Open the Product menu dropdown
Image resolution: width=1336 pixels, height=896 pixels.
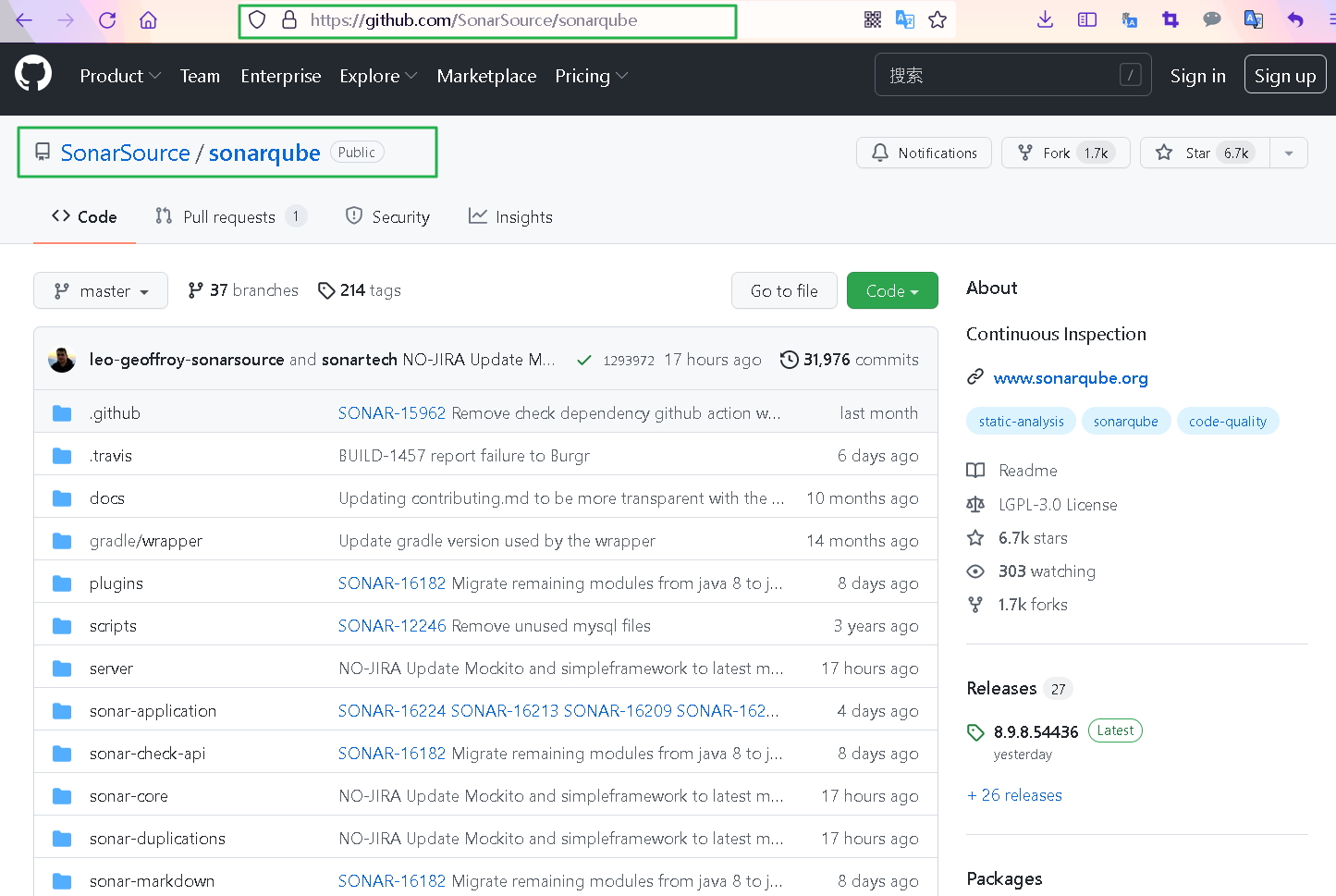[120, 76]
